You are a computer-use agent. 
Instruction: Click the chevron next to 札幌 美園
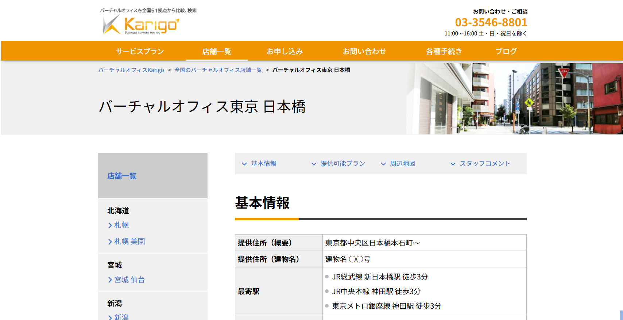click(x=110, y=242)
